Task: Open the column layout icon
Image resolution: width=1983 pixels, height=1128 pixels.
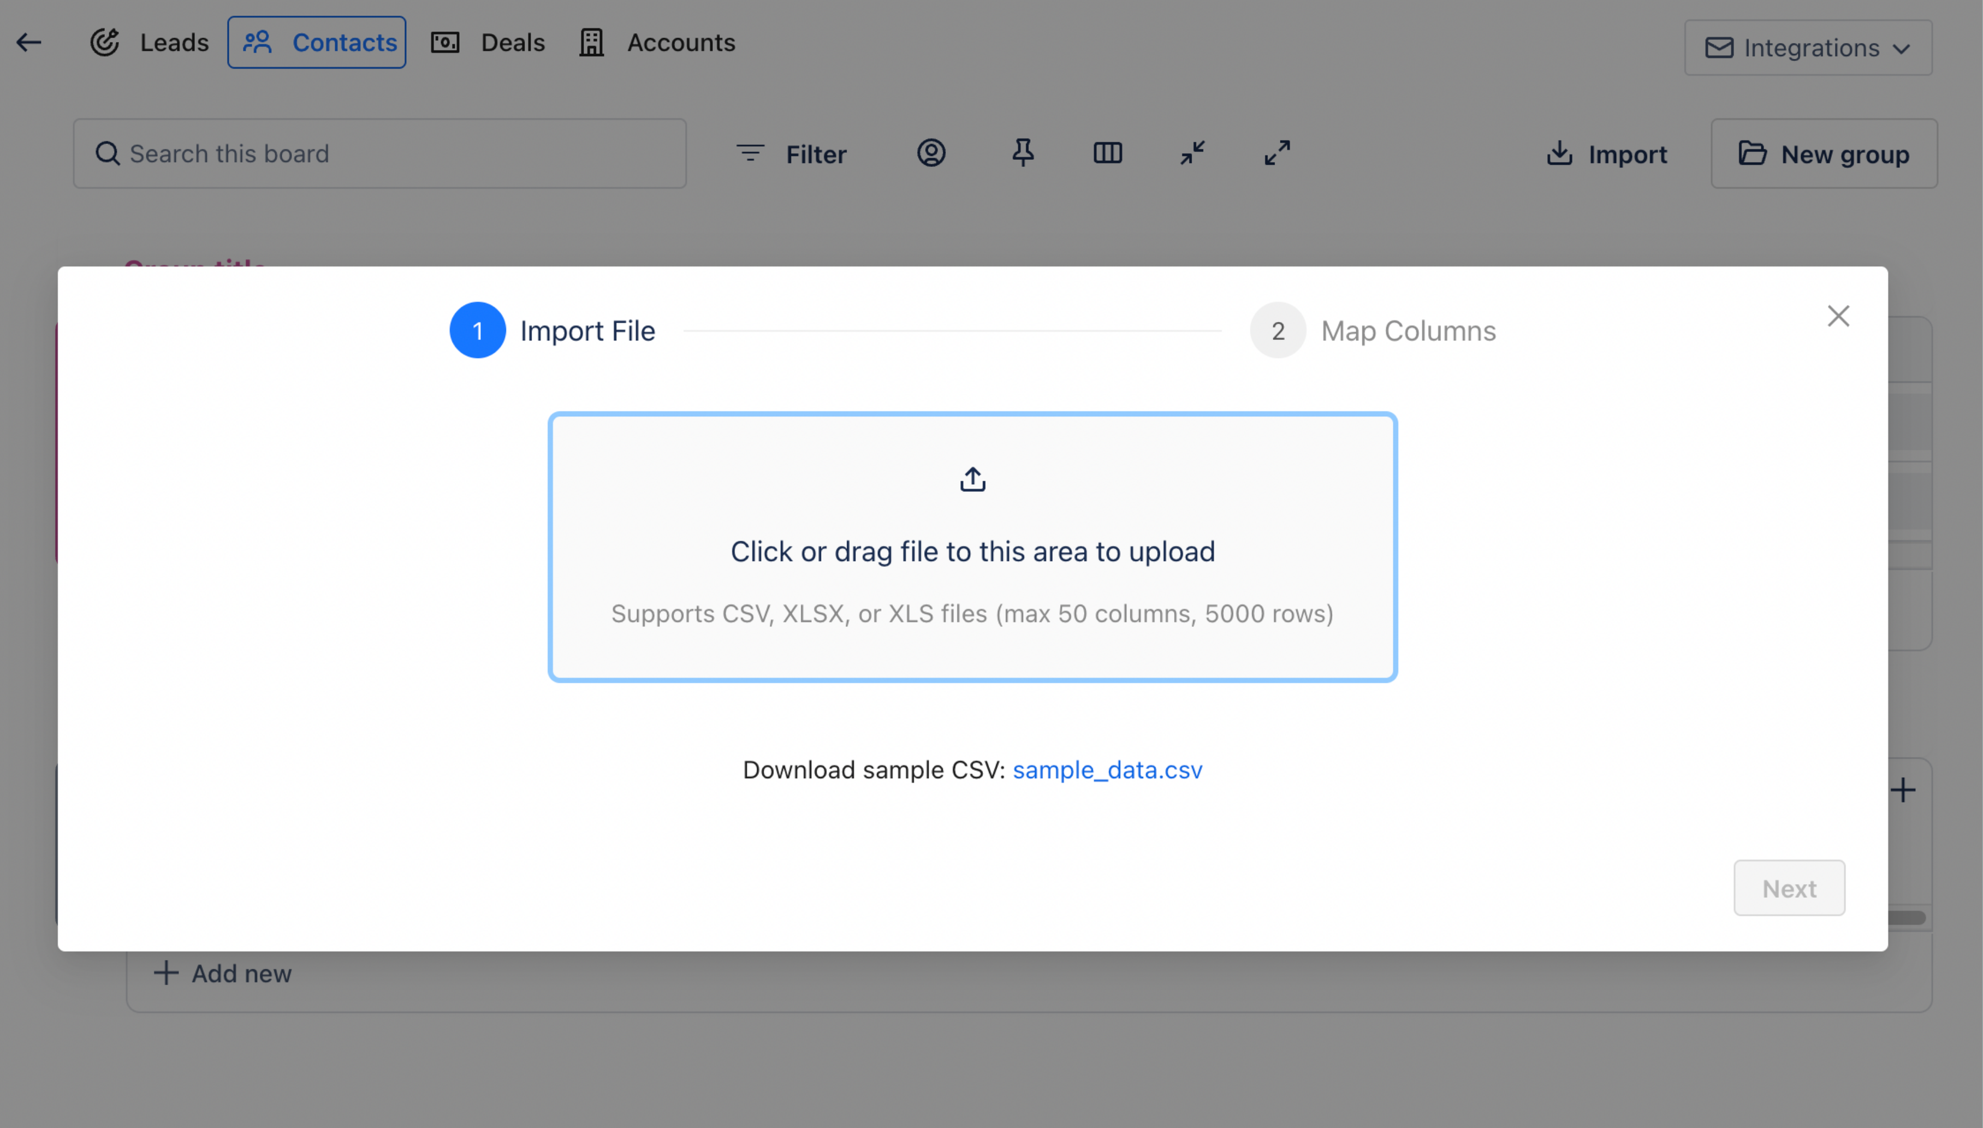Action: click(x=1108, y=153)
